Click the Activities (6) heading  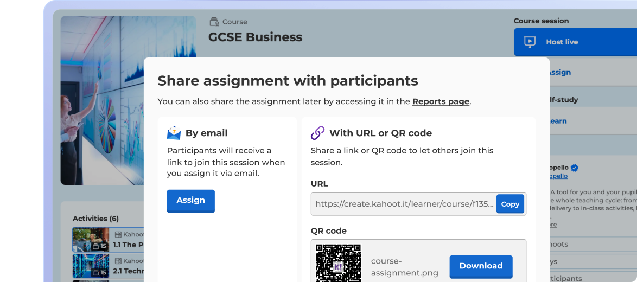(95, 219)
